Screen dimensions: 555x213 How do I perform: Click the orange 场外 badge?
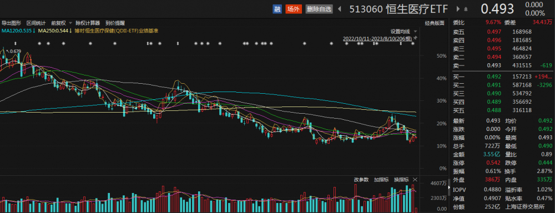pyautogui.click(x=293, y=9)
